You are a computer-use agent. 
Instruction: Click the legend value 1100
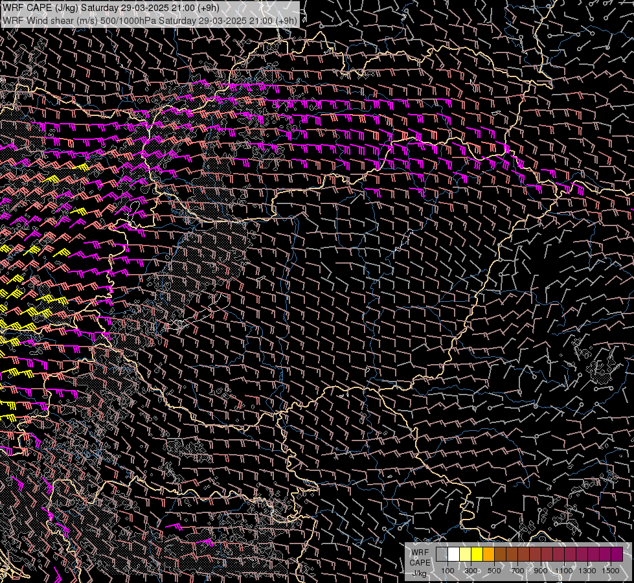tap(564, 571)
